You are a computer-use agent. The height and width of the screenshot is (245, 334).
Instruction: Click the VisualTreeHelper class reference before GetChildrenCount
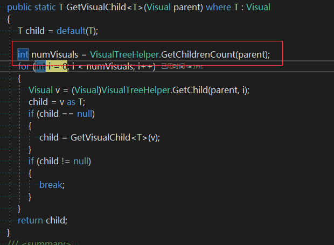[x=124, y=54]
